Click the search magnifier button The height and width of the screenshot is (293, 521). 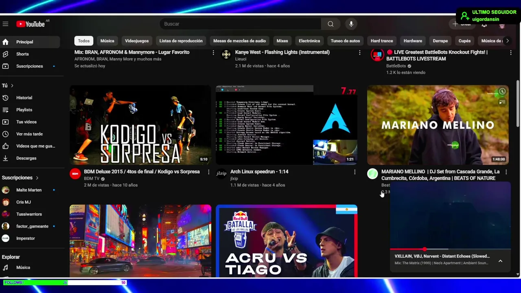(x=331, y=24)
